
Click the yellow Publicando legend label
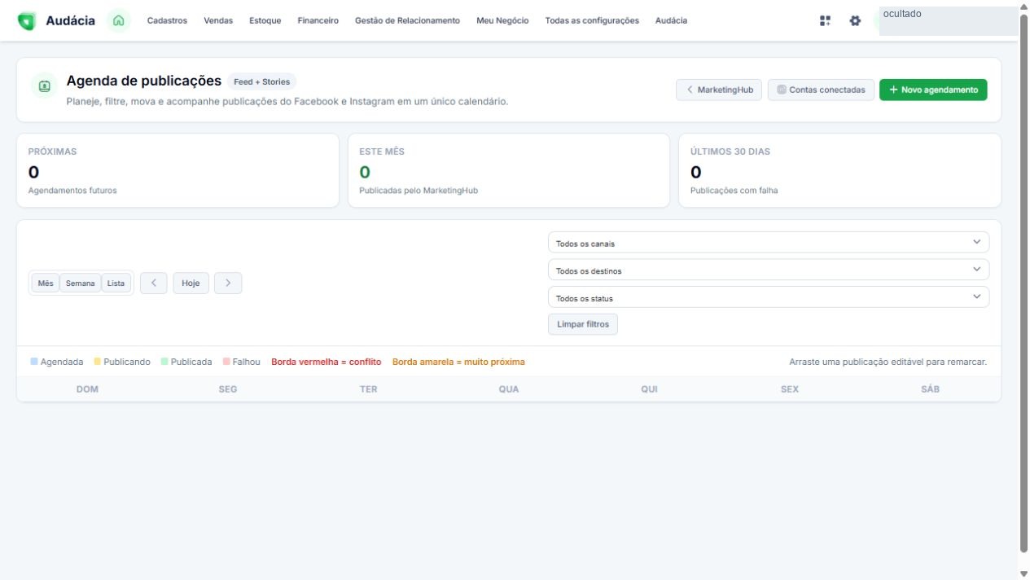point(127,362)
